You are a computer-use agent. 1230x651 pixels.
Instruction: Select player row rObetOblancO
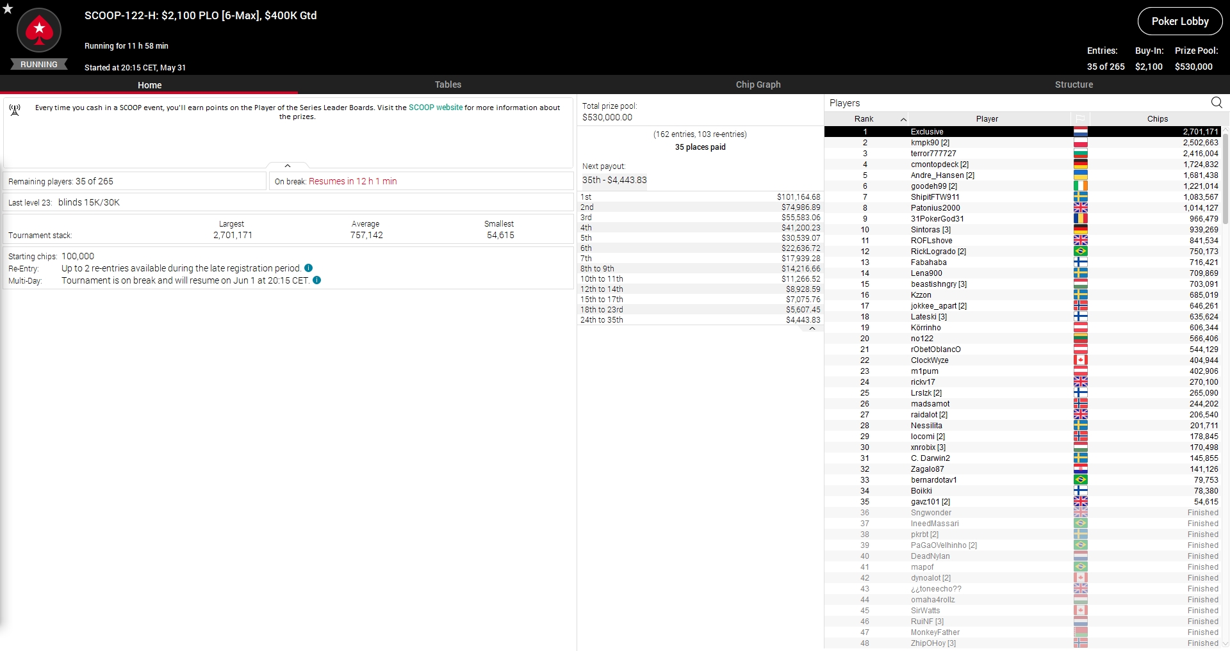point(1022,350)
